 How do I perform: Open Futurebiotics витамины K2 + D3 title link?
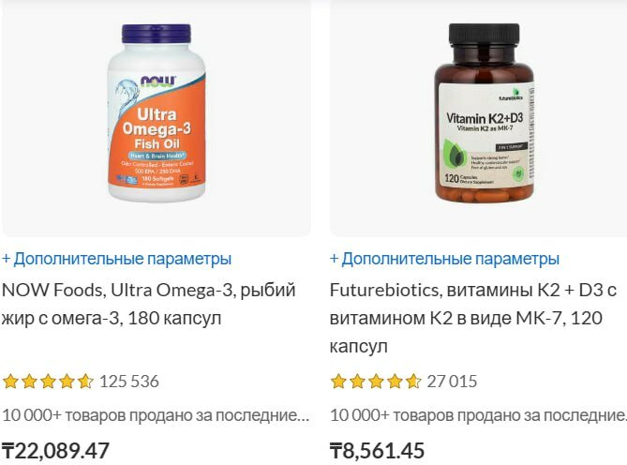[x=473, y=318]
